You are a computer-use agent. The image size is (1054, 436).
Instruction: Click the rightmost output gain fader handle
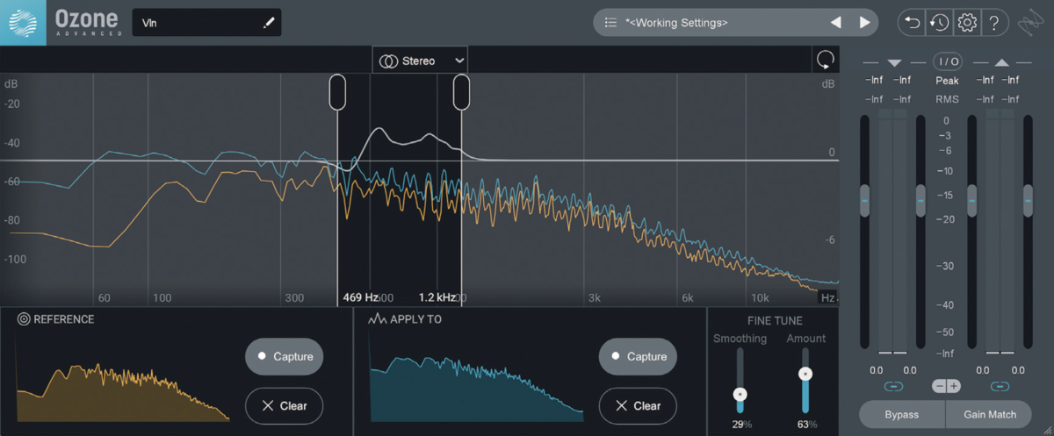(1029, 201)
